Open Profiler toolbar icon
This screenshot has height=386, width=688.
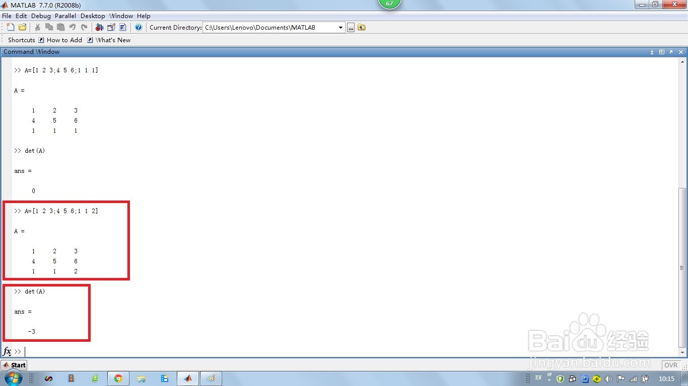coord(123,27)
